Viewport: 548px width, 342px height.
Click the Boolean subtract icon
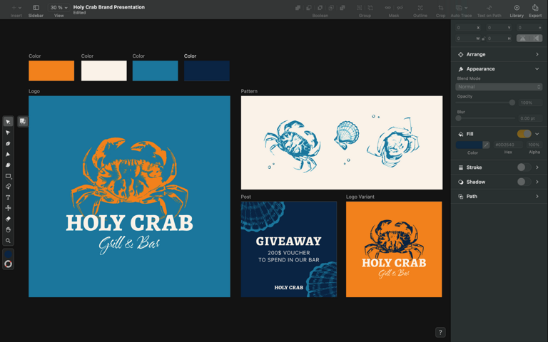pos(309,8)
